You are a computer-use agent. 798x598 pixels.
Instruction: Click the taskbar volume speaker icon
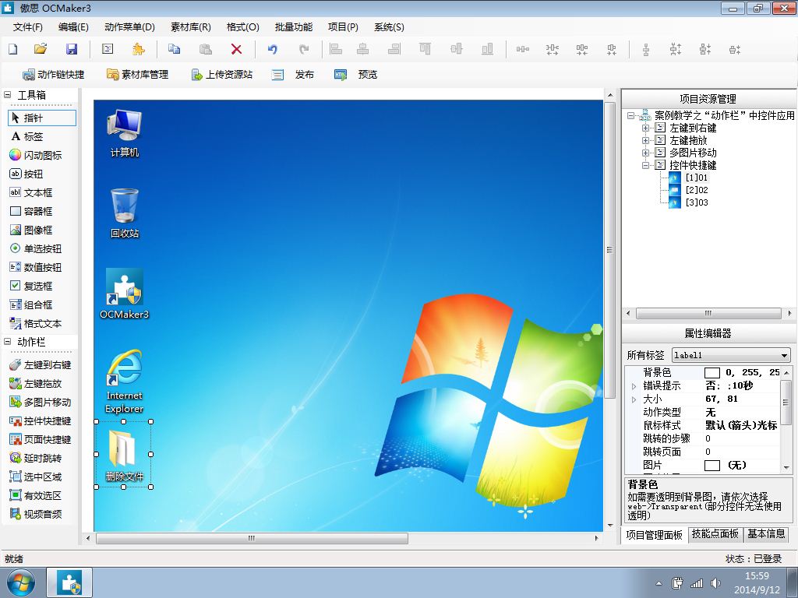715,583
